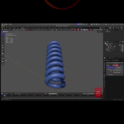Select the Transform tool
This screenshot has height=124, width=124.
coord(3,48)
